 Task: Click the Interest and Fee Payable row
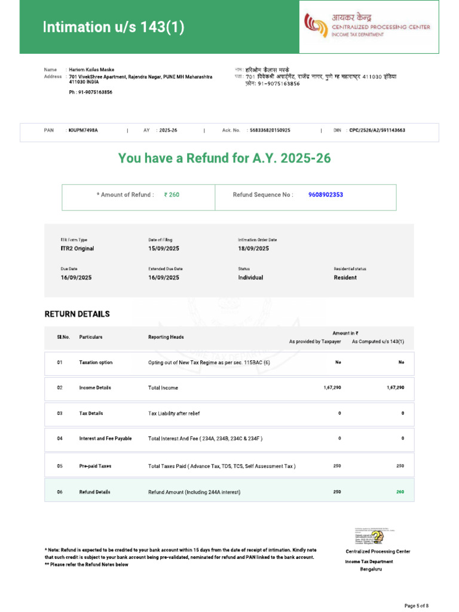click(x=229, y=439)
